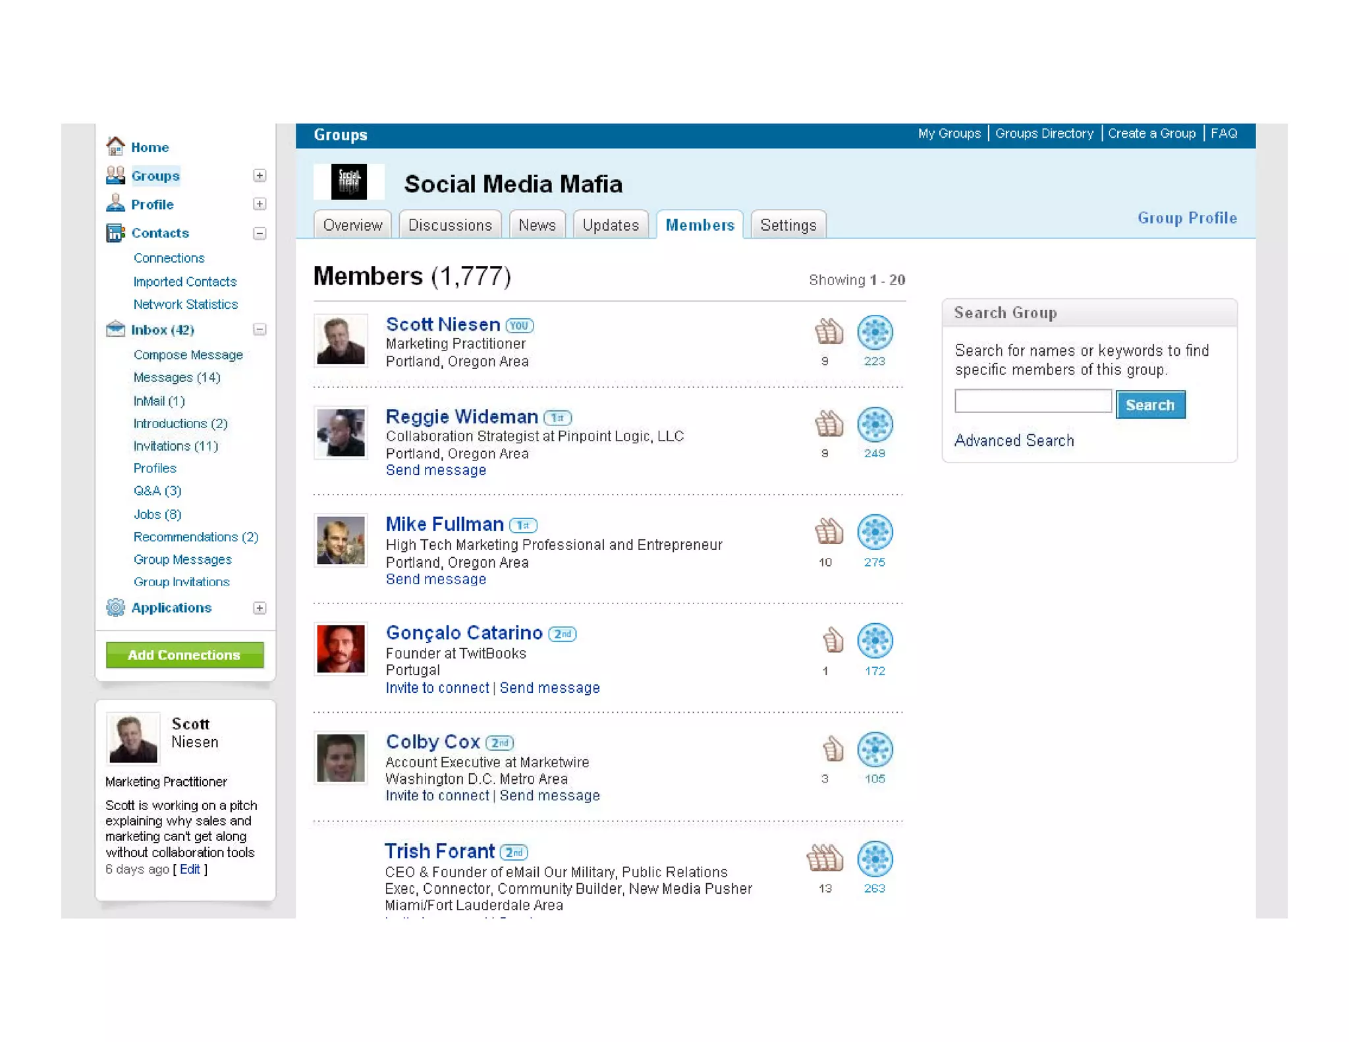Click Scott Niesen's connections network icon

[x=875, y=332]
